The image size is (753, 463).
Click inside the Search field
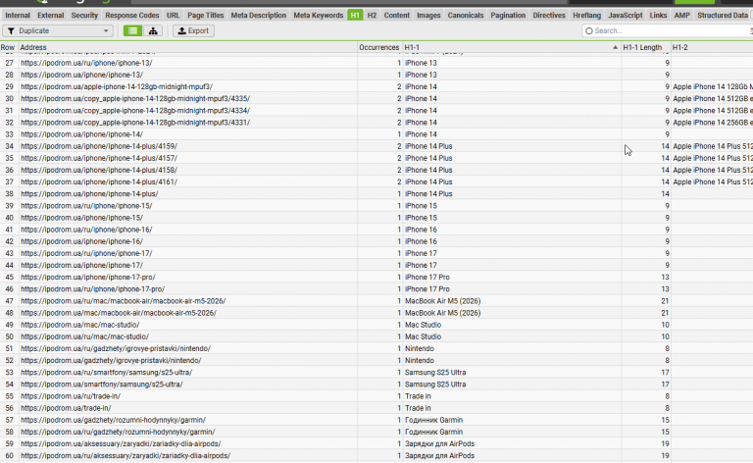(668, 30)
